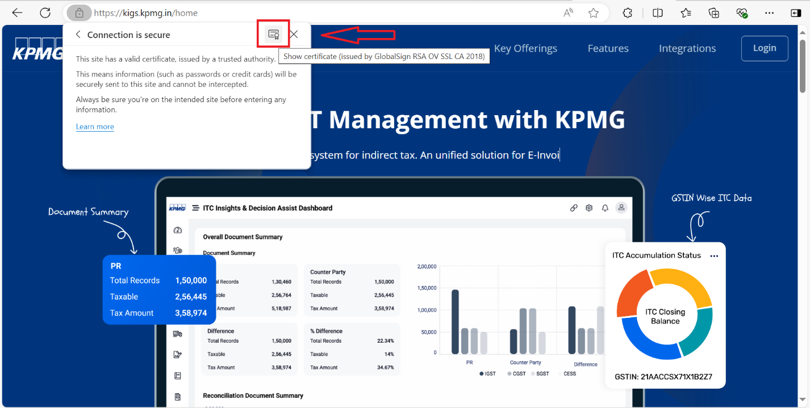Viewport: 810px width, 408px height.
Task: Click the "ITC Accumulation Status" card title
Action: point(657,255)
